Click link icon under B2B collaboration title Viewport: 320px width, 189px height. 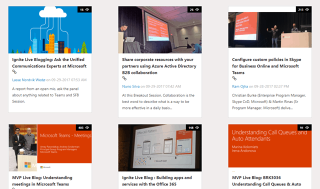pos(124,78)
